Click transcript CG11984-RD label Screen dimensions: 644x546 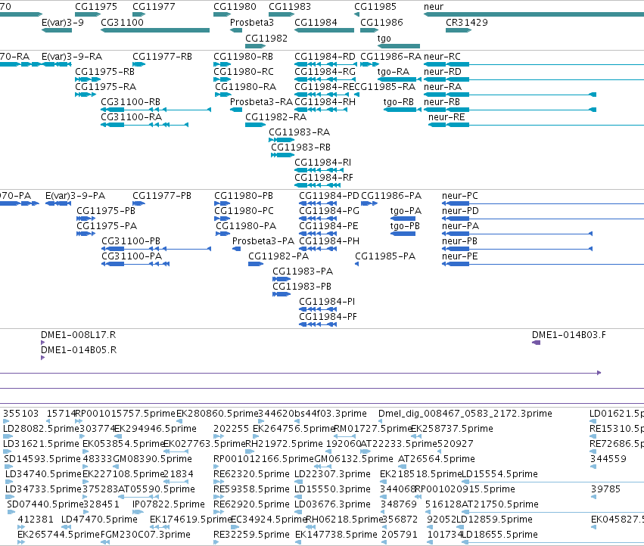pyautogui.click(x=325, y=56)
